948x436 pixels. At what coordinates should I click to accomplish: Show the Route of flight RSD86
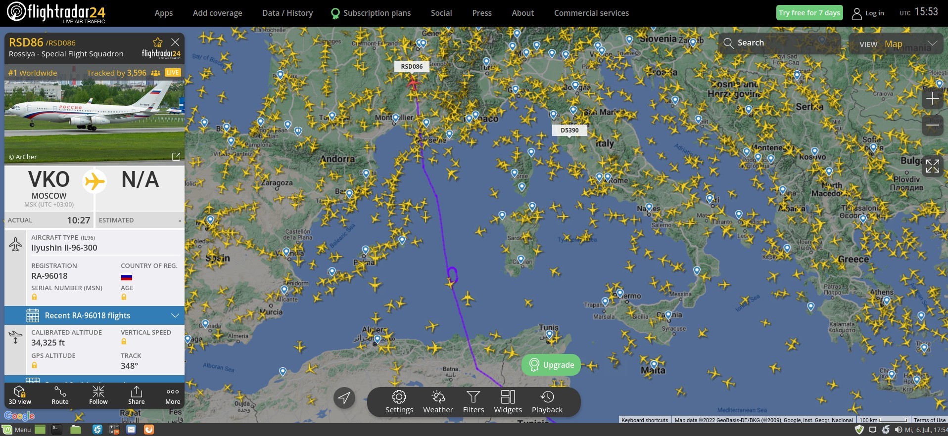[x=60, y=395]
